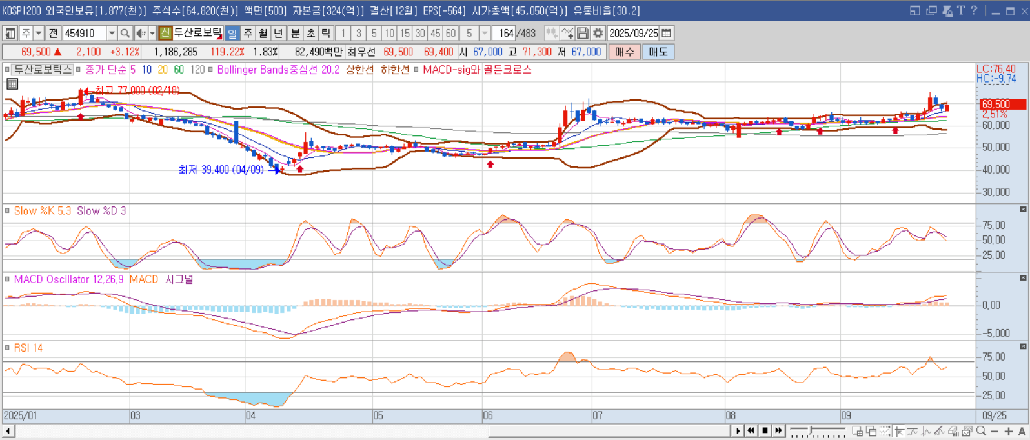Collapse the MACD Oscillator pane
This screenshot has width=1030, height=440.
tap(1023, 278)
